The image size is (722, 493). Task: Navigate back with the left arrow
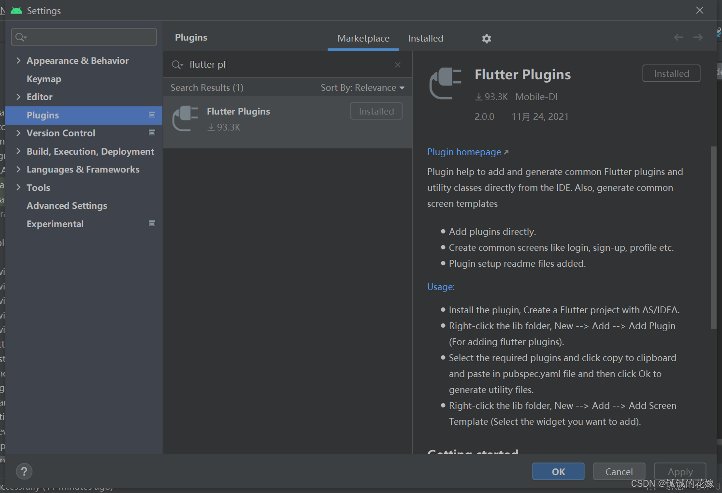tap(679, 37)
